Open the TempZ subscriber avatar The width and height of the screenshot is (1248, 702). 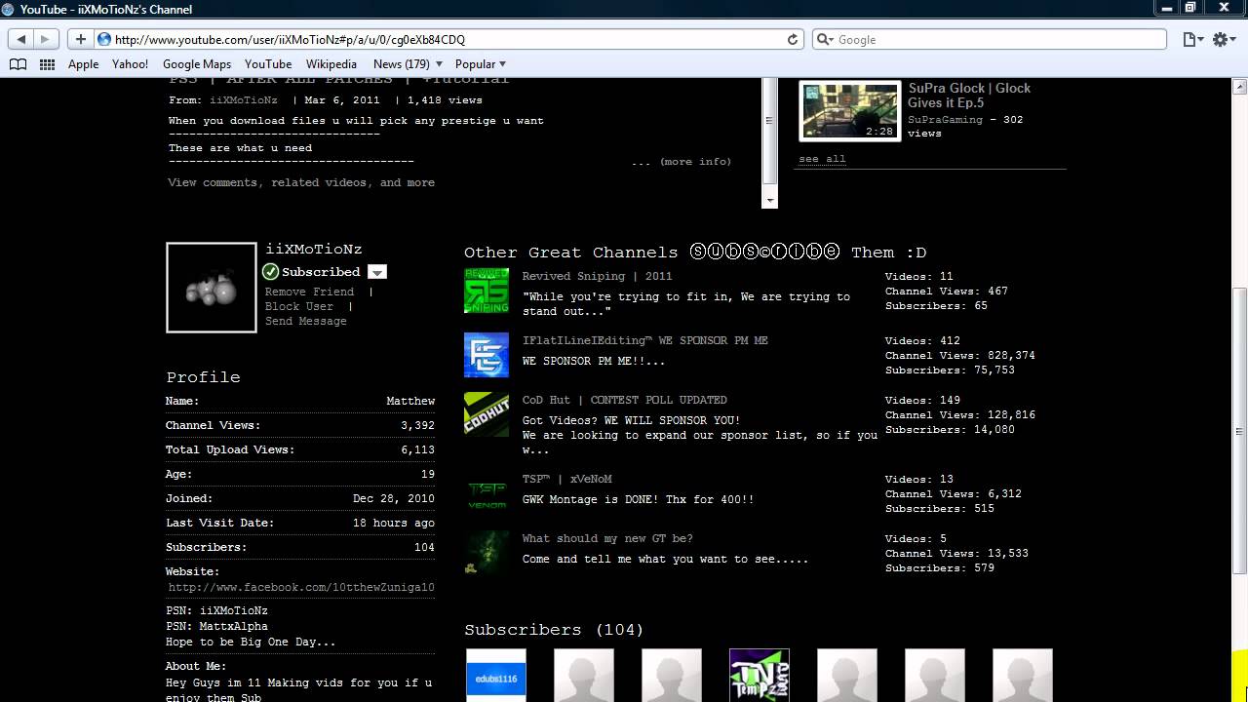[760, 676]
